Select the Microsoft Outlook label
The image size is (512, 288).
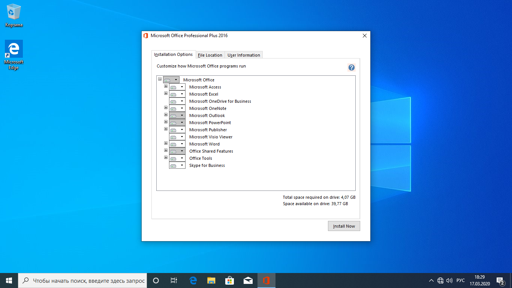(207, 115)
